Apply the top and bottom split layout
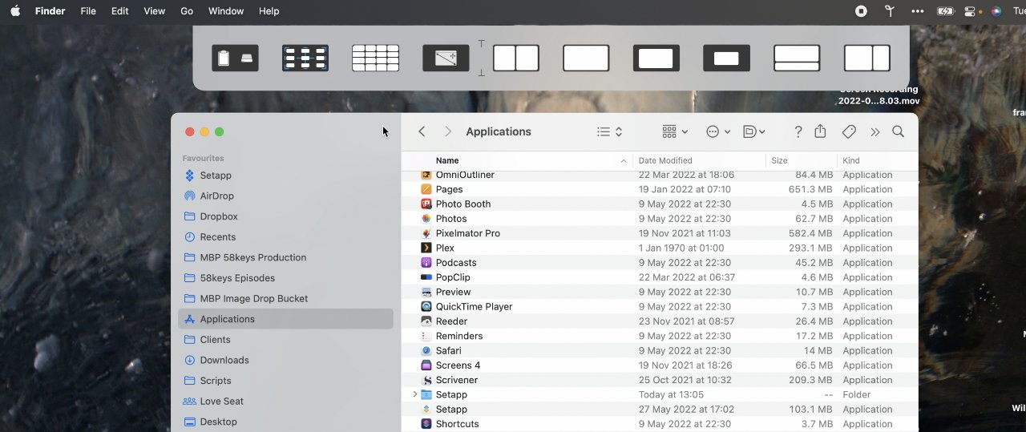The image size is (1026, 432). point(797,59)
